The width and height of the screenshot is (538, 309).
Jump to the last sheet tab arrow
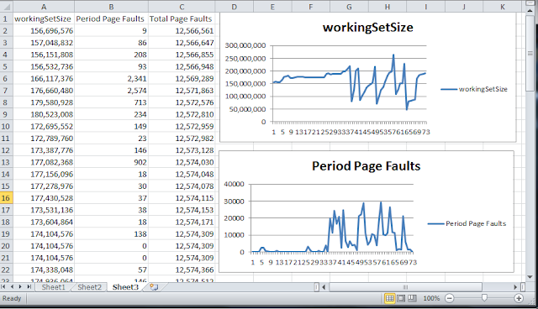29,286
